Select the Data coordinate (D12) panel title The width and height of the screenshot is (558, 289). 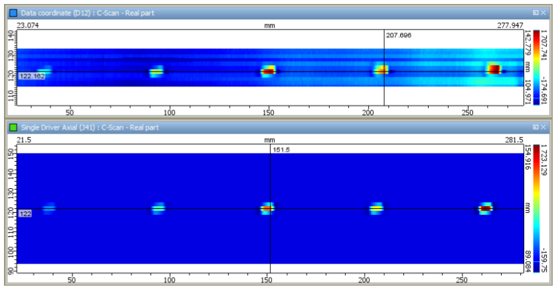click(x=88, y=13)
